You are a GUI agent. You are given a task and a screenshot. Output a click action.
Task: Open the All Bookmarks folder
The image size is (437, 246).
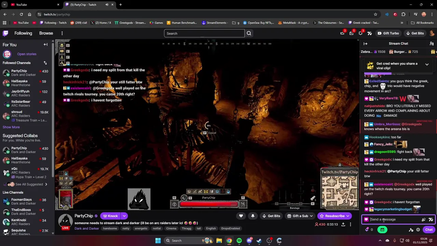tap(422, 23)
